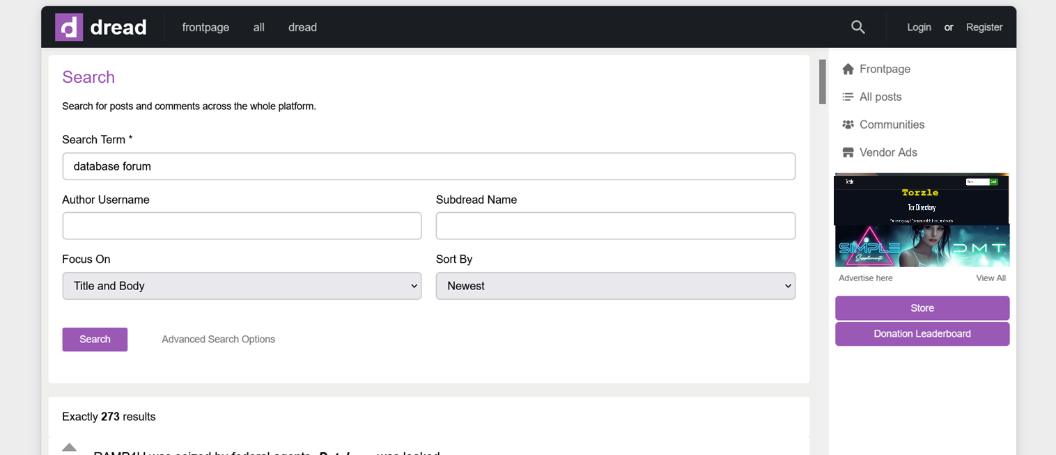The image size is (1056, 455).
Task: Open the Store page
Action: (922, 308)
